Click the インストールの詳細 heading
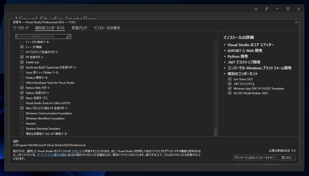 tap(239, 37)
